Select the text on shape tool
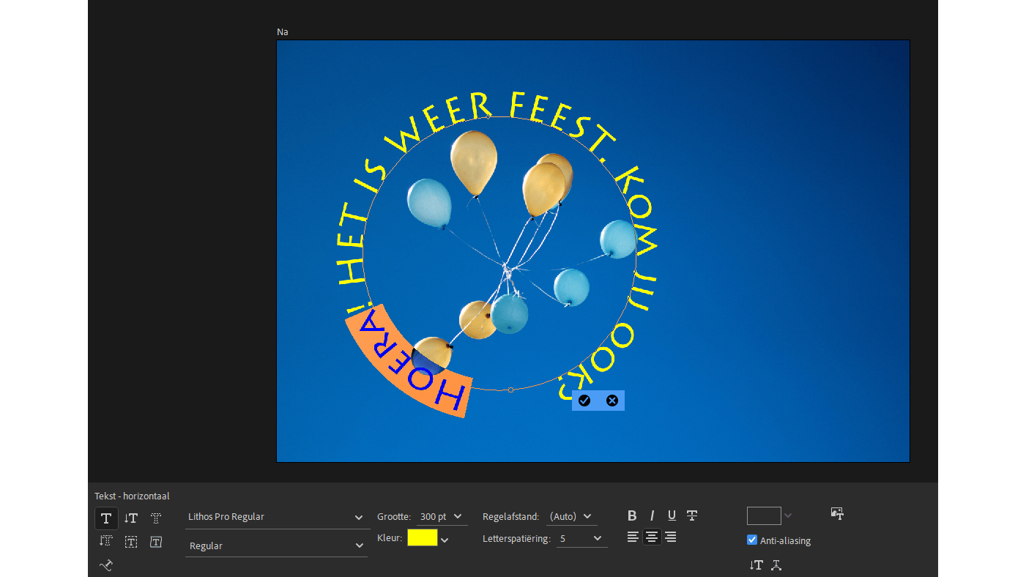1026x577 pixels. coord(156,542)
